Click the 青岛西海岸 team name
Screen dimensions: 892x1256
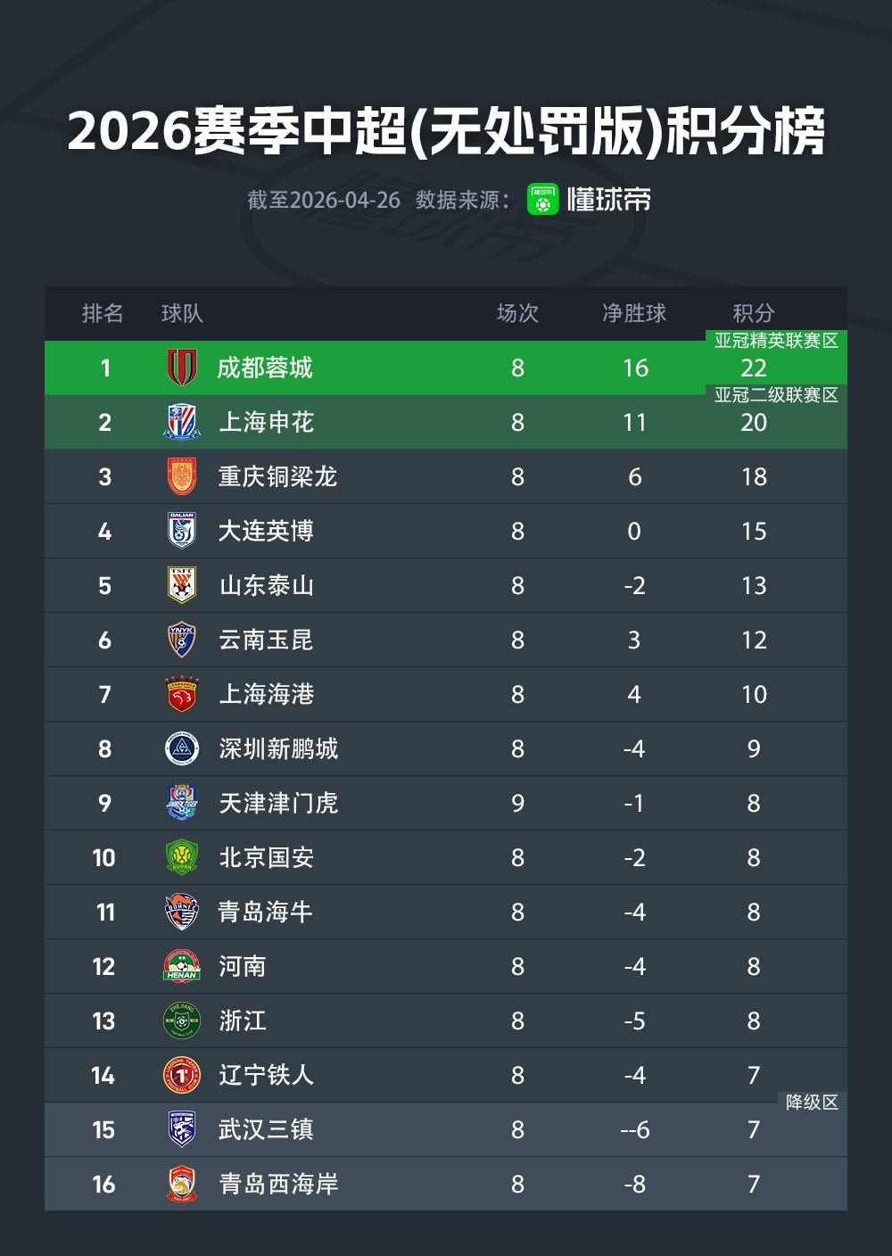[x=278, y=1184]
